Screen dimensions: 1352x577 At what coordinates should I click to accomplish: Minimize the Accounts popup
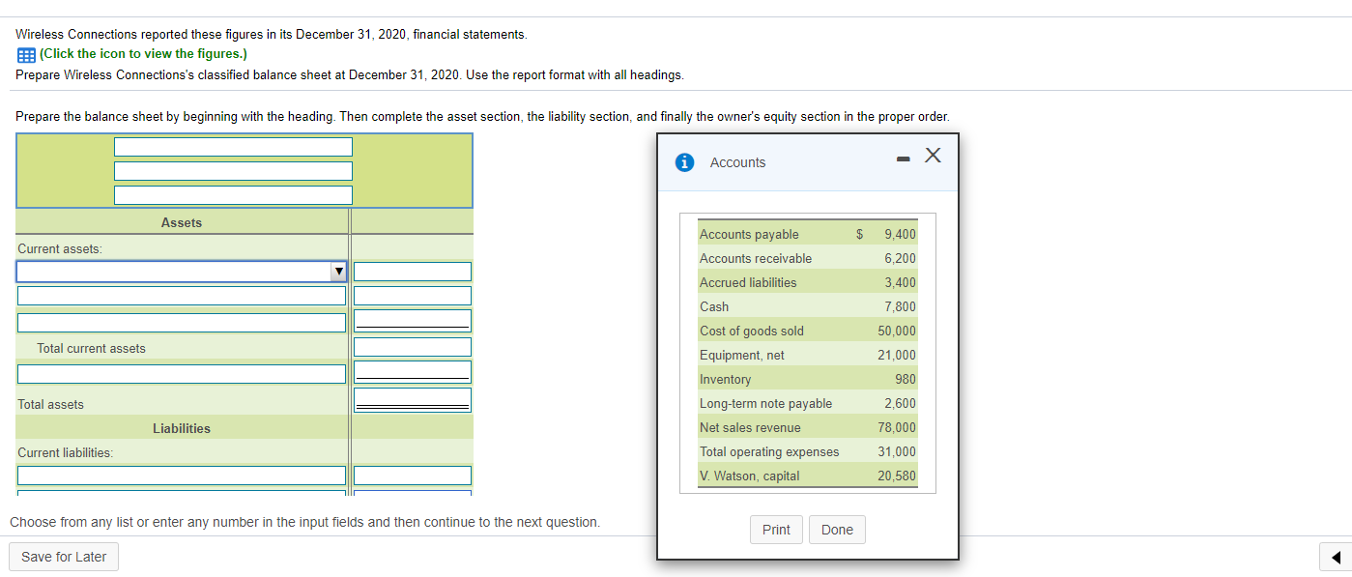(903, 159)
